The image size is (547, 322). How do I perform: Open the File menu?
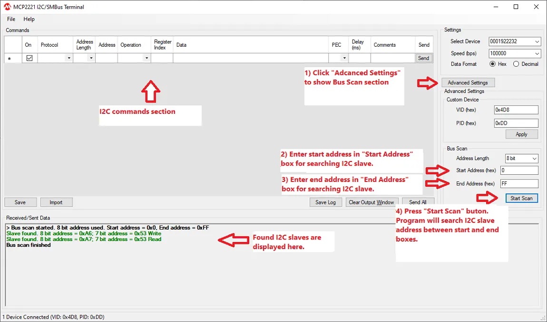[11, 19]
